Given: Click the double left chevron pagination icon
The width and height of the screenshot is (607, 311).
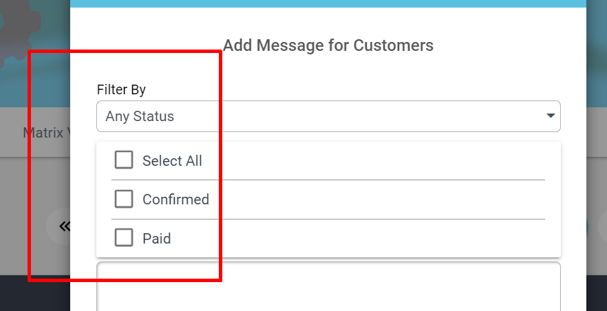Looking at the screenshot, I should pyautogui.click(x=64, y=226).
